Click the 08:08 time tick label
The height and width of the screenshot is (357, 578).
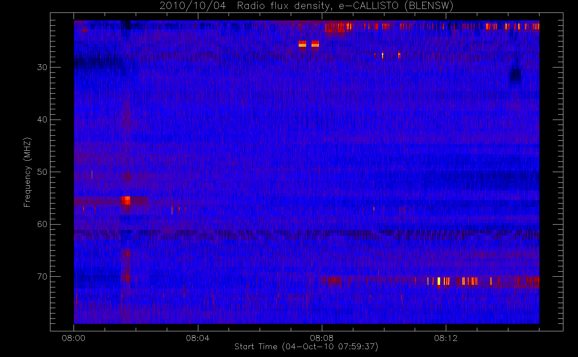[322, 338]
